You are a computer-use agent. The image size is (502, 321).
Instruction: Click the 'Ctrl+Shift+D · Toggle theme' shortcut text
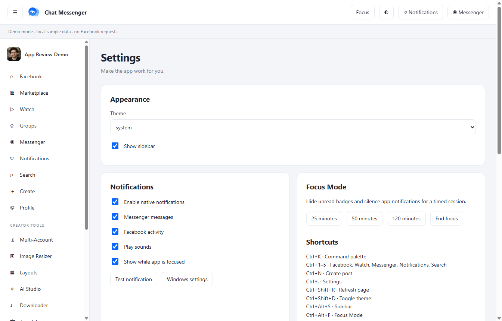tap(338, 298)
